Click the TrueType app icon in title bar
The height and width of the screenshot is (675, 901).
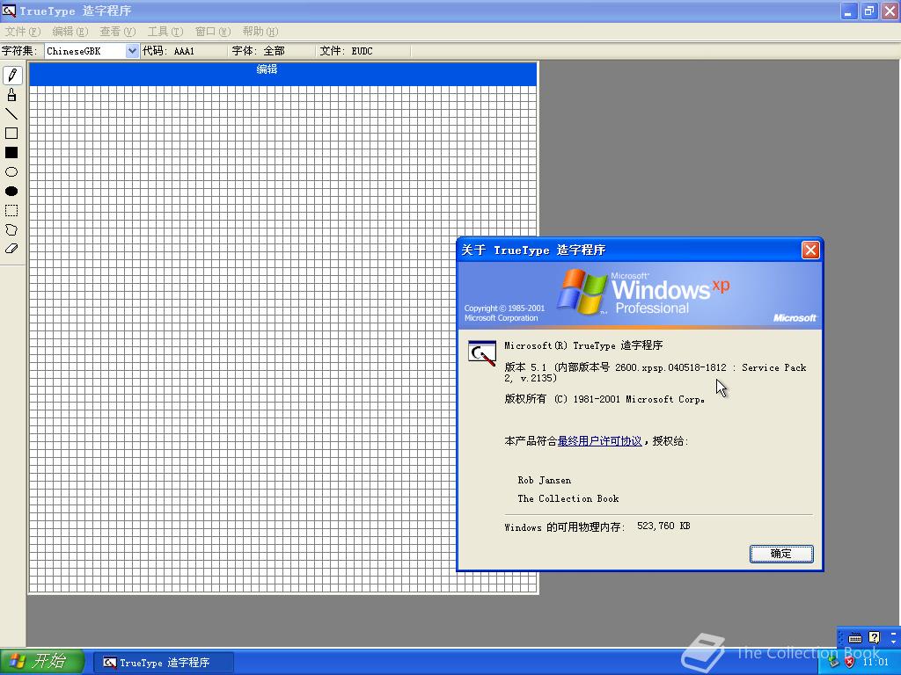tap(9, 11)
